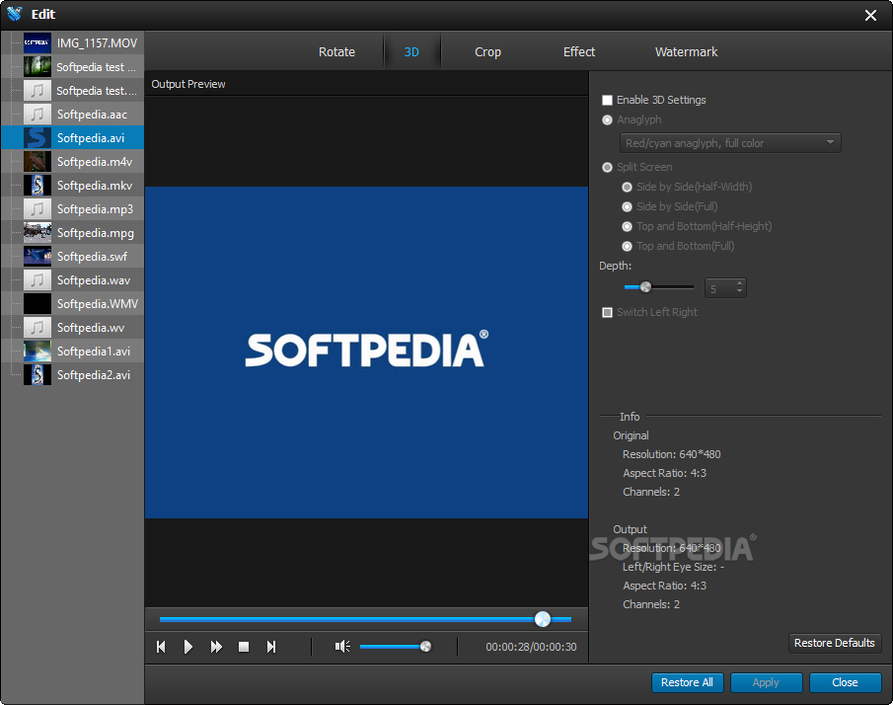Click the Softpedia.mp3 music note icon
The width and height of the screenshot is (893, 705).
click(x=37, y=209)
